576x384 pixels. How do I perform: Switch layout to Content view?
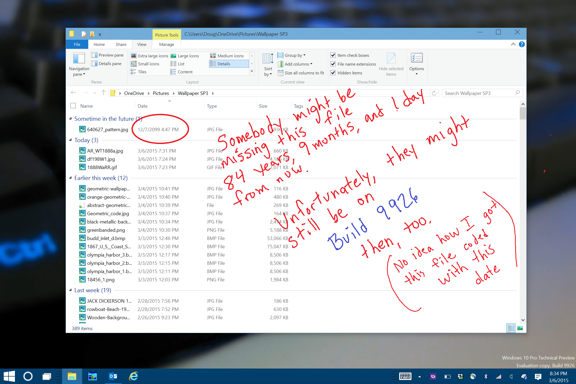(x=182, y=72)
